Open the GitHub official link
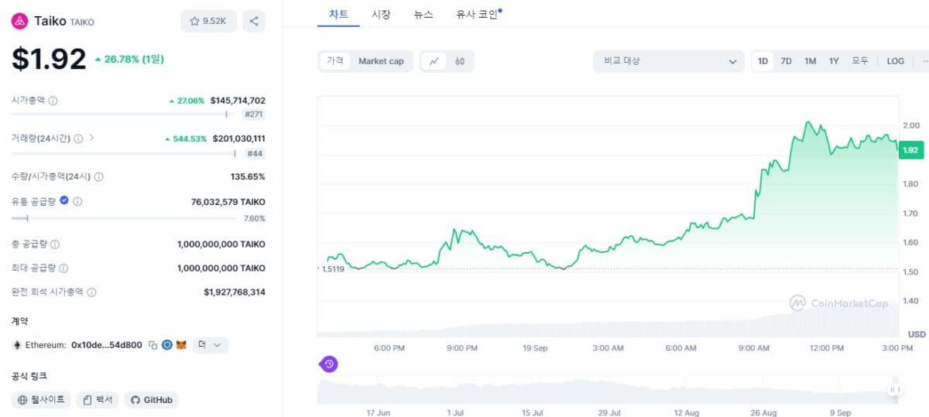The image size is (929, 417). [151, 400]
